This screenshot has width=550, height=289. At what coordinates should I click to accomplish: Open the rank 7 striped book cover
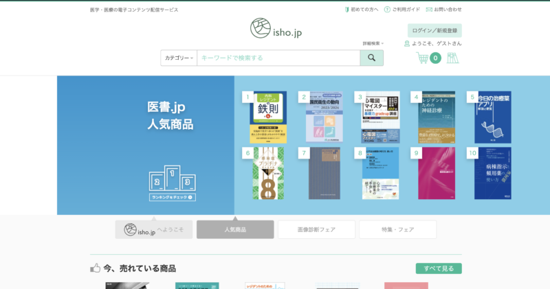(x=324, y=174)
